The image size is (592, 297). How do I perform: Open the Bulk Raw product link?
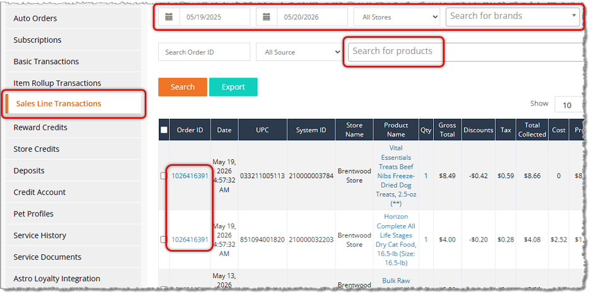coord(396,281)
